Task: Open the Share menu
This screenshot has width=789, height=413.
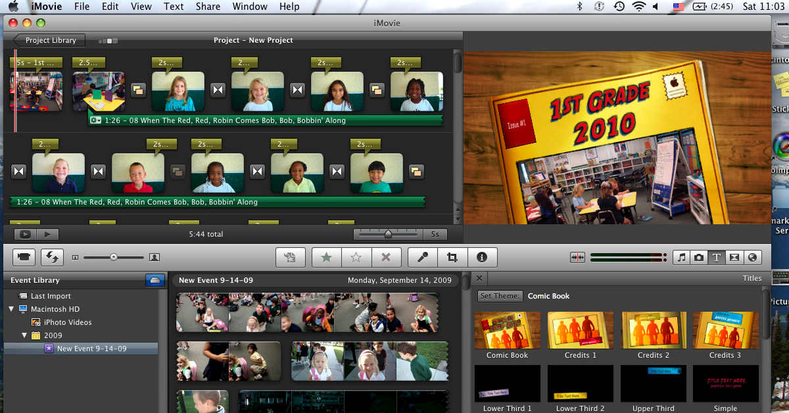Action: [x=208, y=7]
